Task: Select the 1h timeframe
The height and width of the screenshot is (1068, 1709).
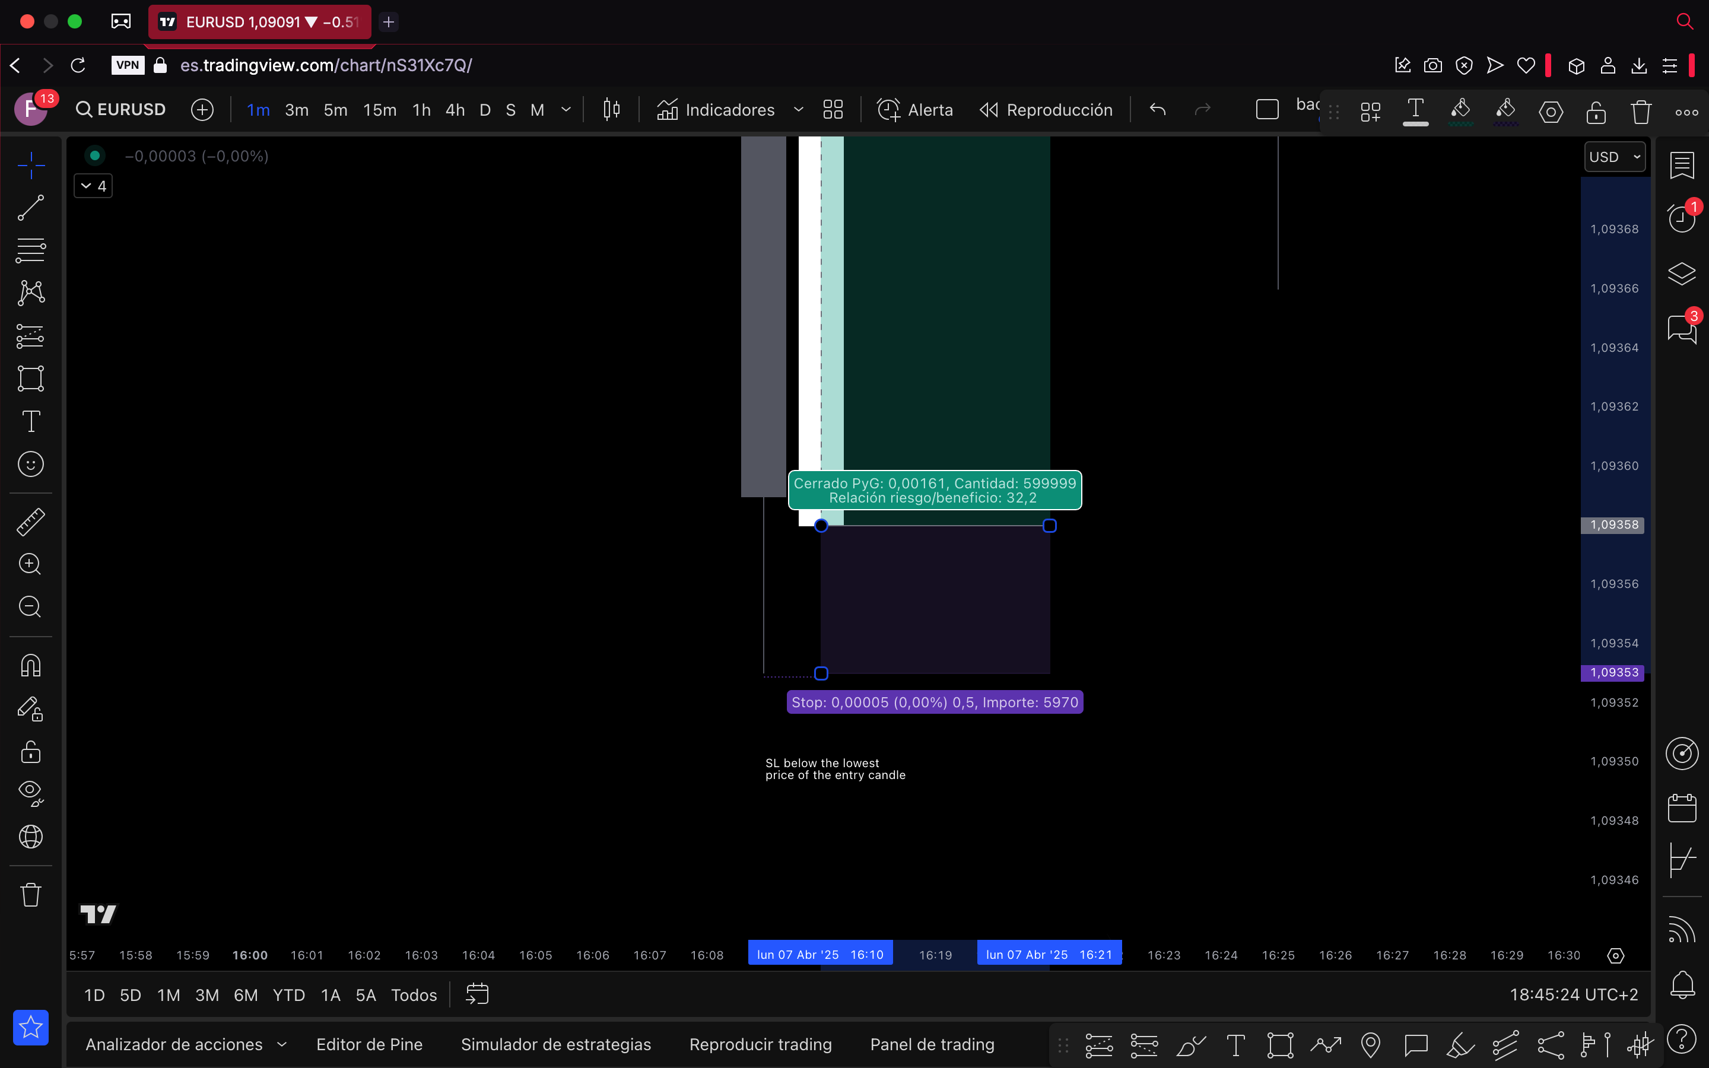Action: tap(421, 110)
